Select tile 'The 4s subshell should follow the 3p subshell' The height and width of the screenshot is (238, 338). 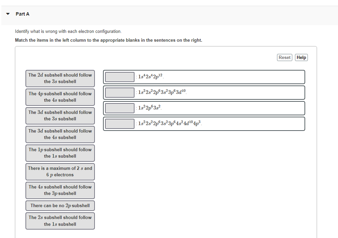click(60, 190)
